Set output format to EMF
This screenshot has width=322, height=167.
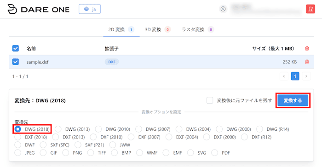click(166, 153)
